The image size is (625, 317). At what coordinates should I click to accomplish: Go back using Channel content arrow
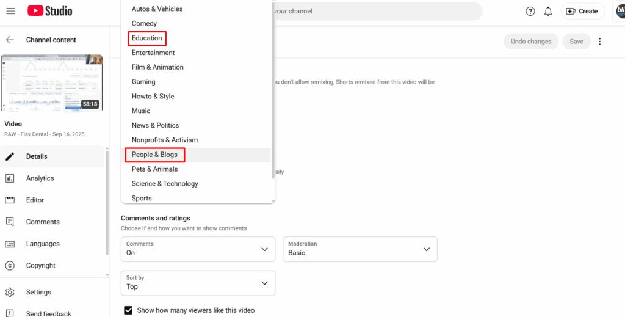click(x=10, y=40)
